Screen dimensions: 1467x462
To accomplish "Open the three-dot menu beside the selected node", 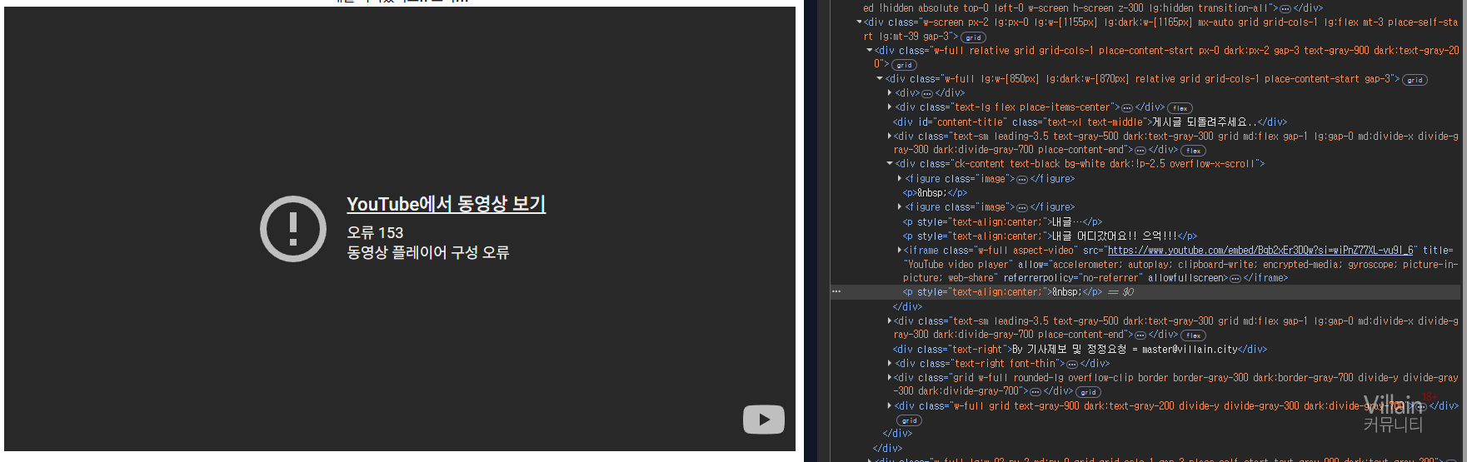I will click(x=836, y=292).
